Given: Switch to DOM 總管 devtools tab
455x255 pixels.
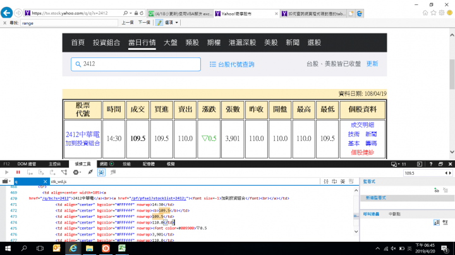Looking at the screenshot, I should coord(27,164).
